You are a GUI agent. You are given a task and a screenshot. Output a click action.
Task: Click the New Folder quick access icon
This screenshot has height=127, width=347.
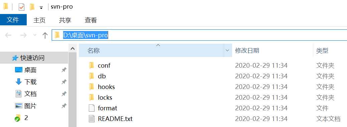[x=32, y=7]
